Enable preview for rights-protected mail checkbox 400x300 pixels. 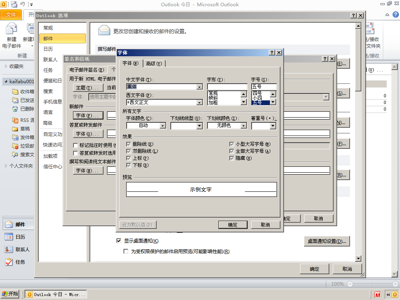click(126, 251)
